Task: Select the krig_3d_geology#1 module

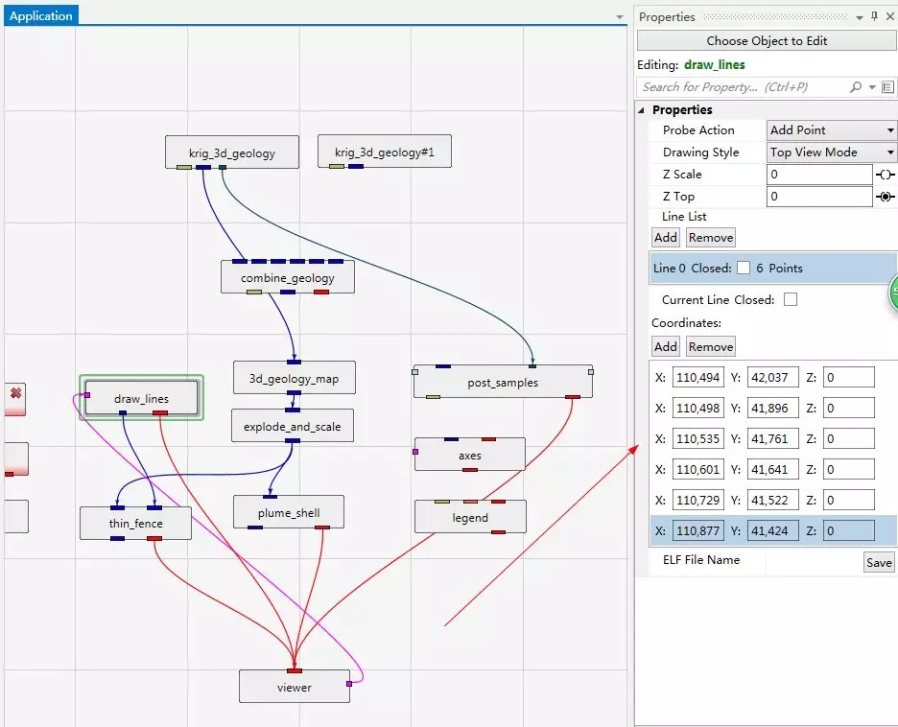Action: pyautogui.click(x=385, y=152)
